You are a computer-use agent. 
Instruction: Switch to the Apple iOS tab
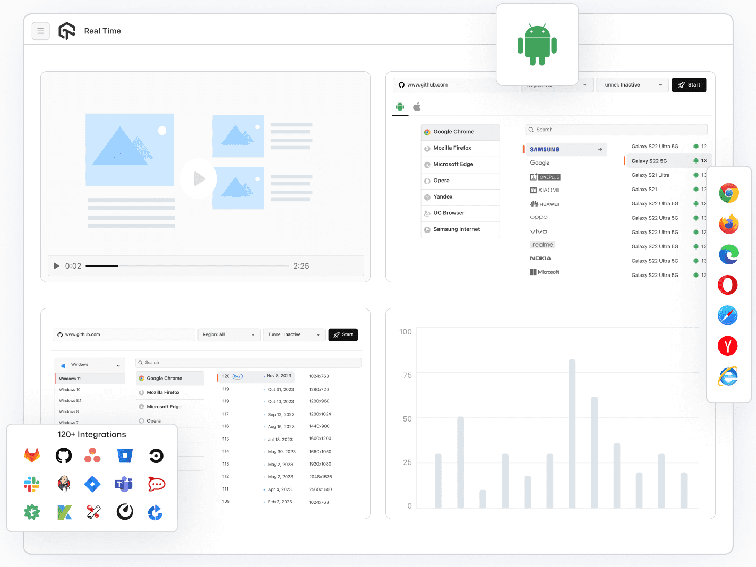(x=417, y=107)
